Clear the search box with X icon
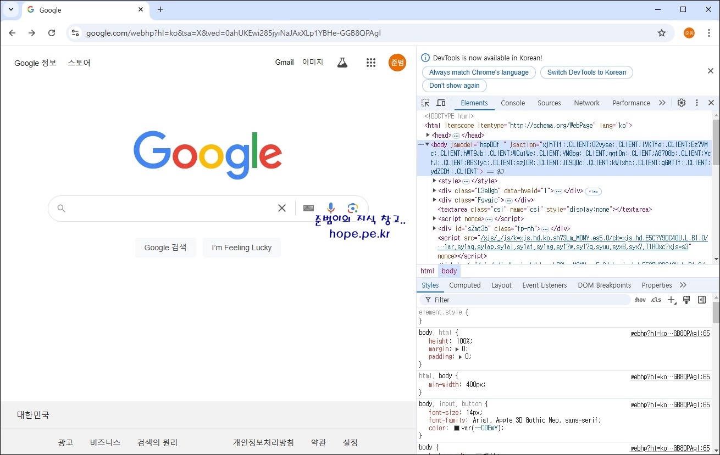This screenshot has width=720, height=455. (281, 208)
